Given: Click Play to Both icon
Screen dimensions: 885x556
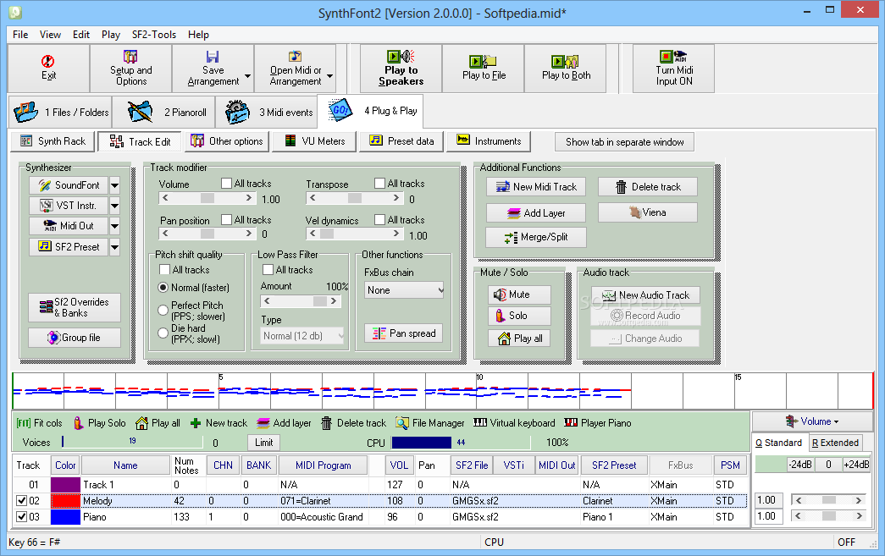Looking at the screenshot, I should point(565,61).
